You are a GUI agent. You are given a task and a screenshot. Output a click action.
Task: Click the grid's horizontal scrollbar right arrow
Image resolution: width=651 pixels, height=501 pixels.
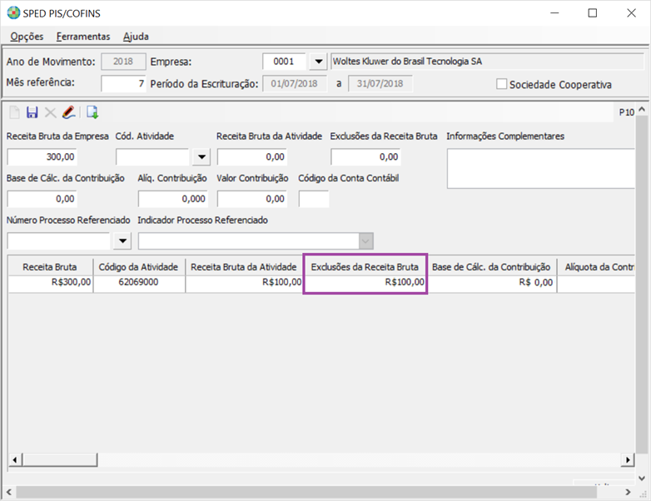pos(628,460)
